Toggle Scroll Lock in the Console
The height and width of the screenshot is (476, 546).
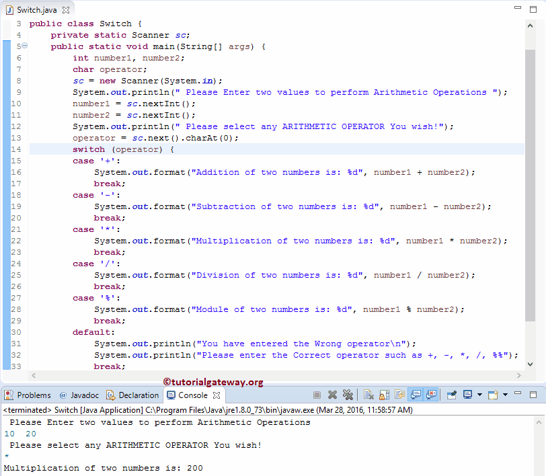383,395
